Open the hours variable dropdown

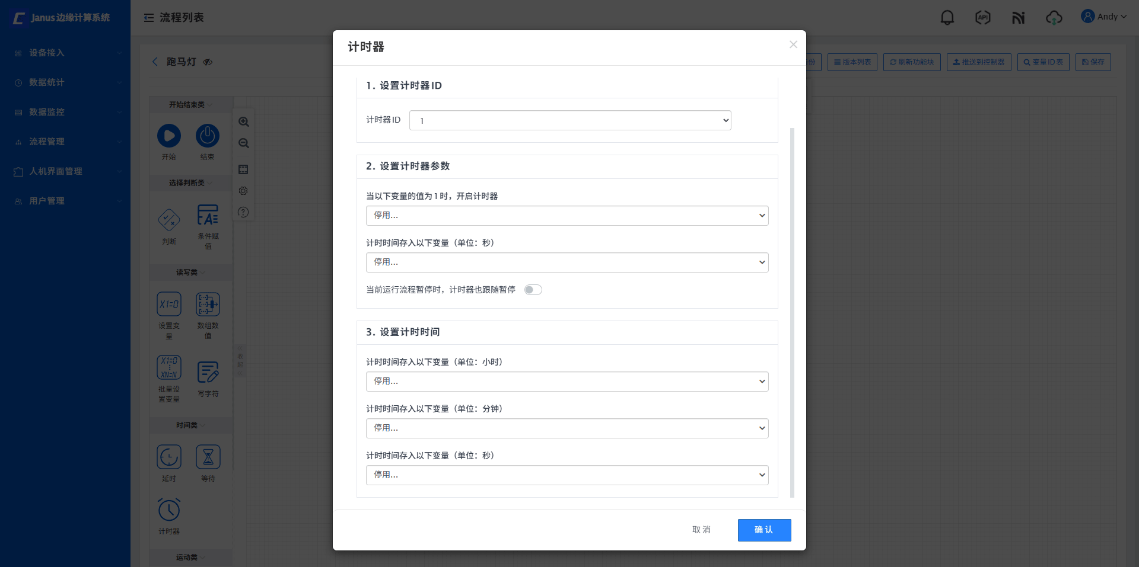[x=567, y=382]
